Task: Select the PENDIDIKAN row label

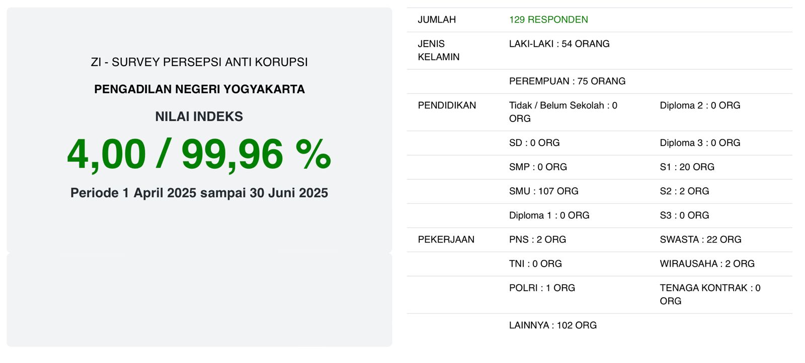Action: 447,105
